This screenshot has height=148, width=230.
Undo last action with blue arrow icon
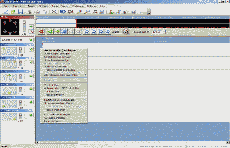pyautogui.click(x=63, y=12)
